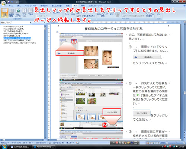Open Windows Start orb

[4, 147]
